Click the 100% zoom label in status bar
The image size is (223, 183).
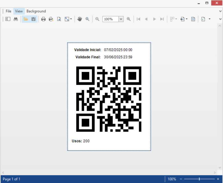tap(172, 179)
